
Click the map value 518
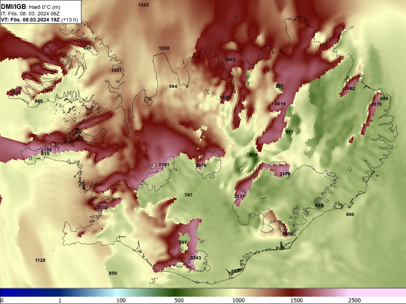(253, 155)
